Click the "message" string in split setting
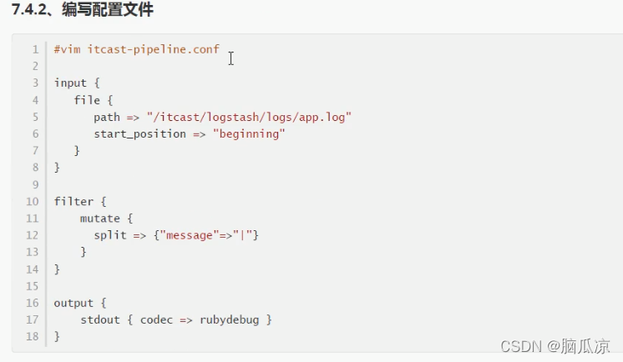 [x=190, y=235]
